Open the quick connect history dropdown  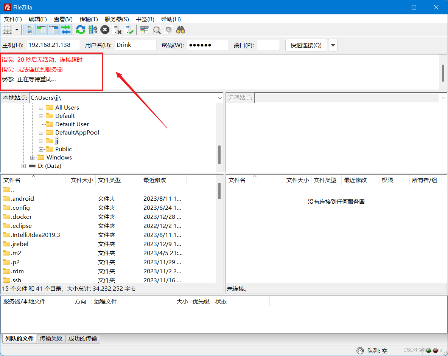pyautogui.click(x=333, y=45)
